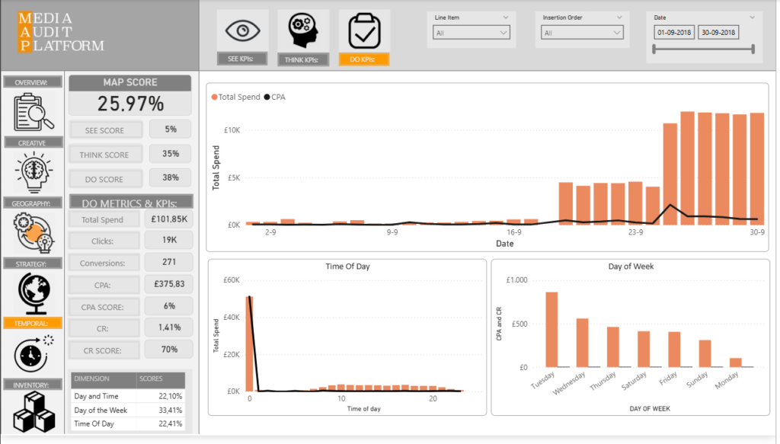
Task: Open the Geography gear lightbulb icon
Action: coord(33,233)
